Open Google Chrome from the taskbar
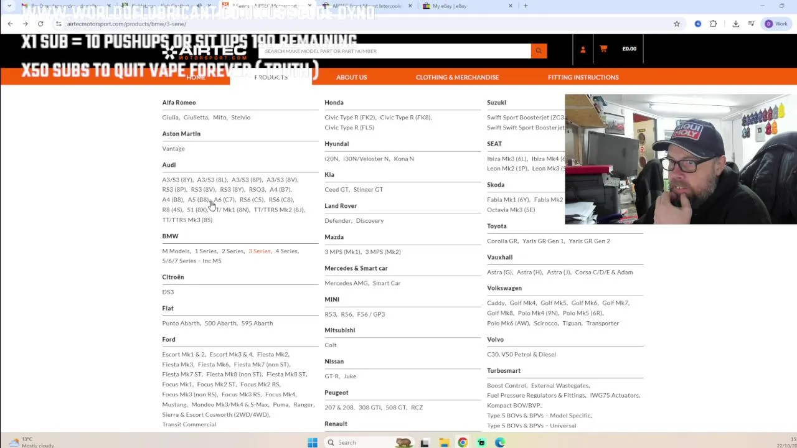797x448 pixels. coord(463,442)
